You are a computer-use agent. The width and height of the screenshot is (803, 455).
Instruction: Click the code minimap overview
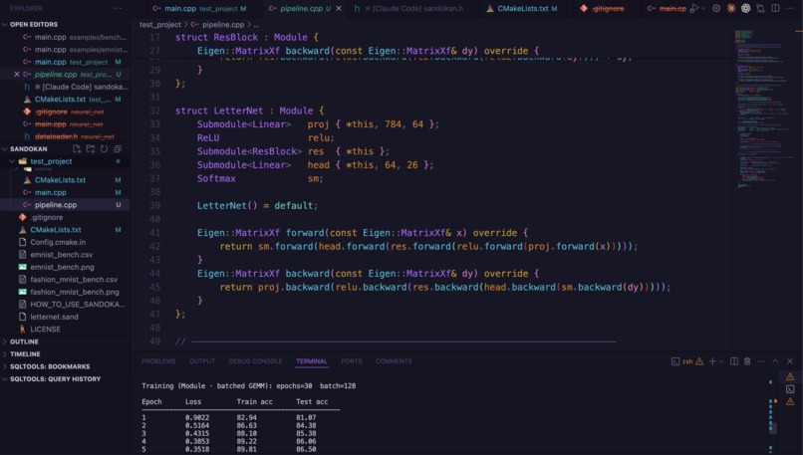click(x=763, y=111)
